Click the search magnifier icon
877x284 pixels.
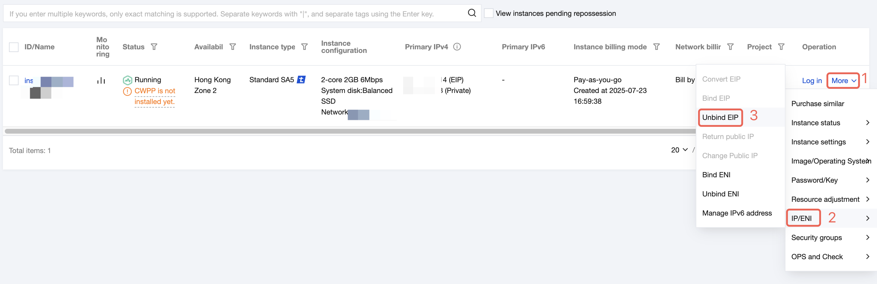(x=471, y=13)
